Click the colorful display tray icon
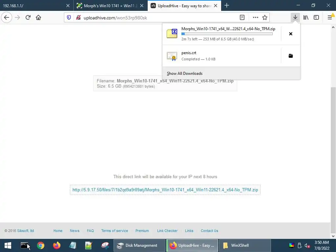The height and width of the screenshot is (252, 336). tap(292, 245)
